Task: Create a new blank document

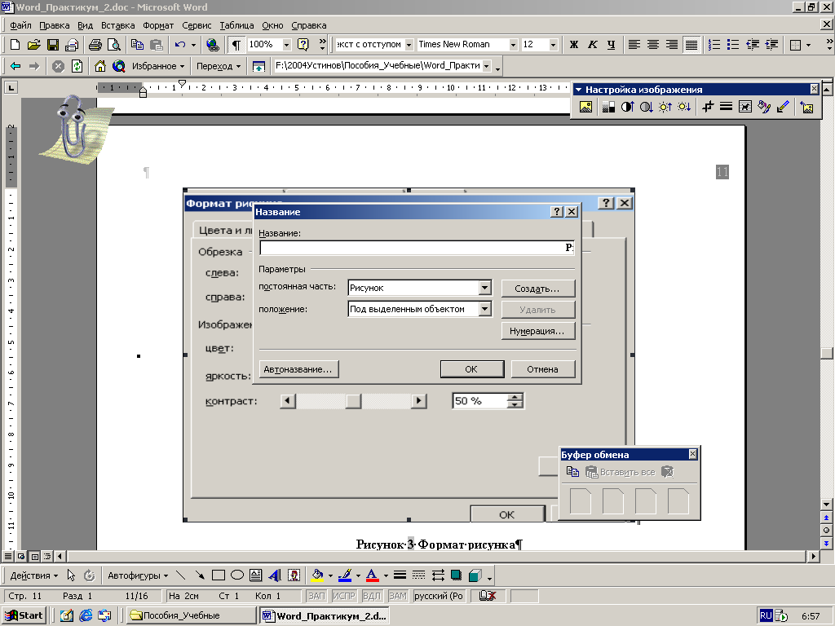Action: point(15,45)
